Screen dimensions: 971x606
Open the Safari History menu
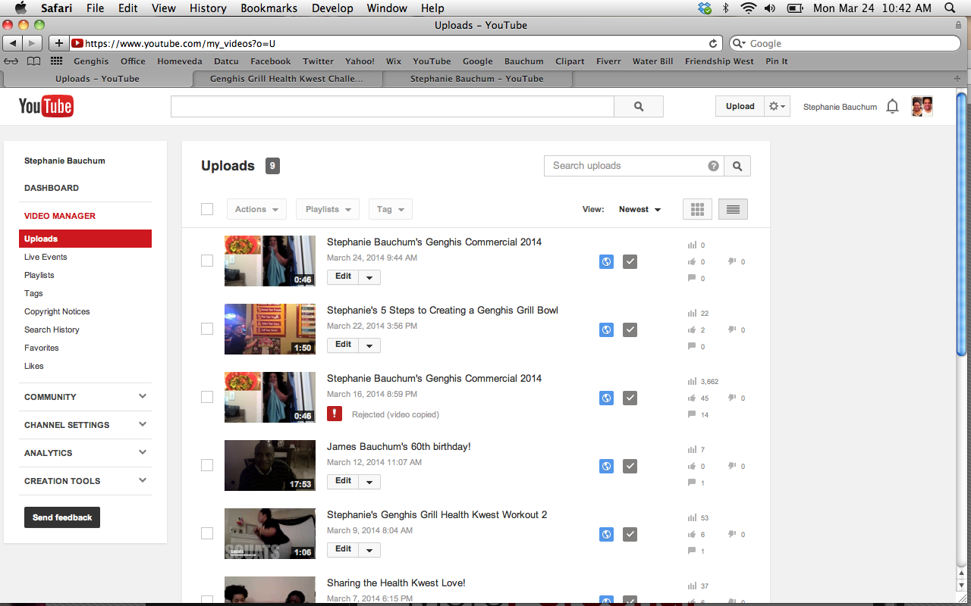pos(208,8)
